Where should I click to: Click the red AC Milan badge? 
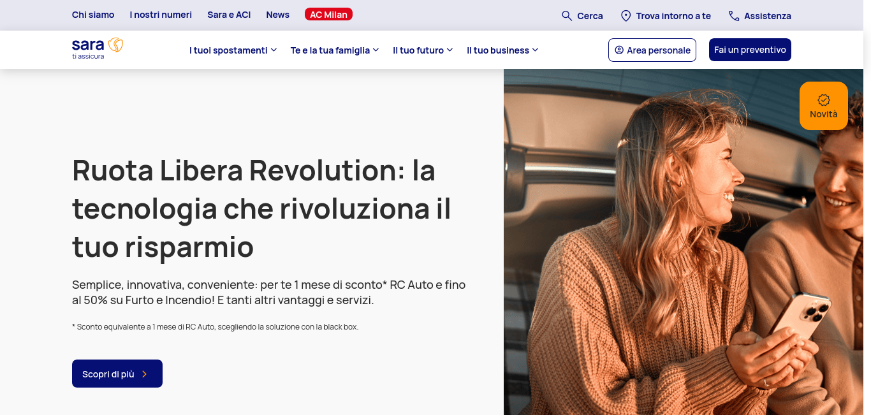point(328,14)
